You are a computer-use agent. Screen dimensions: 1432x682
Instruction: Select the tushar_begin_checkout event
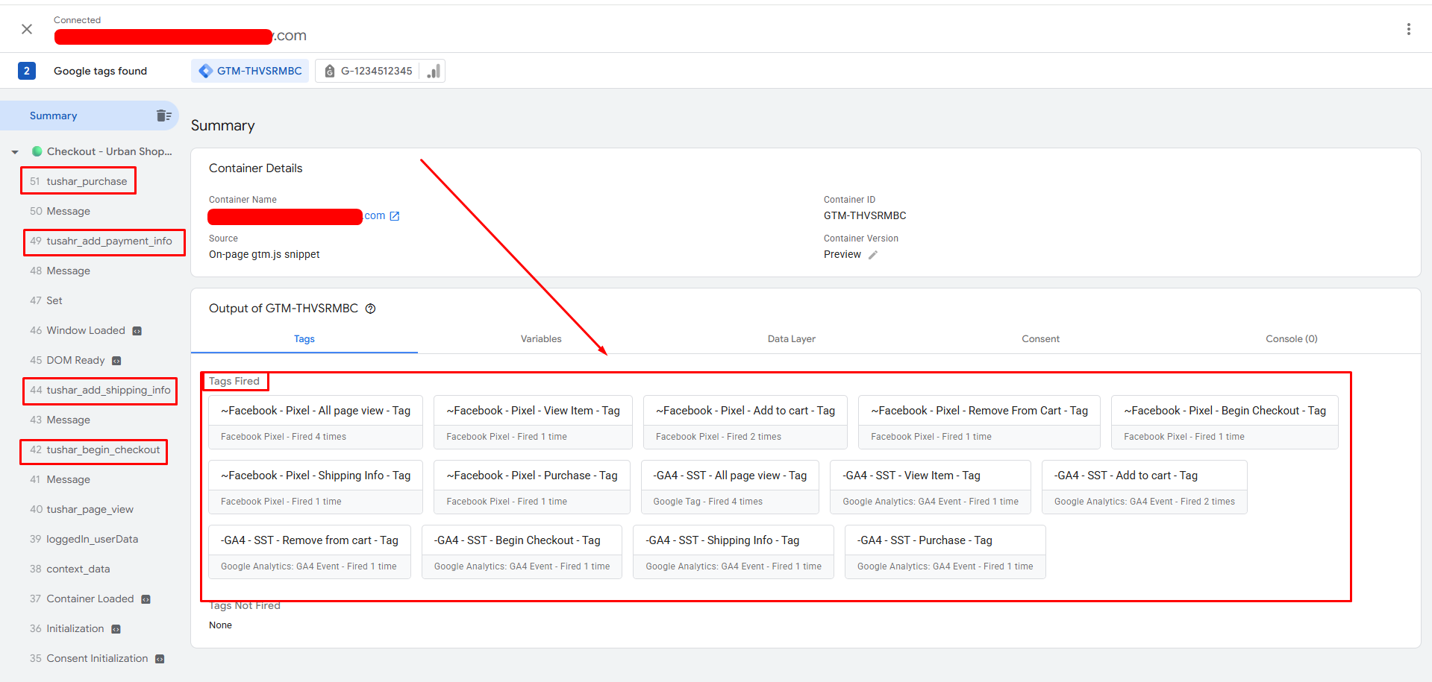click(x=102, y=449)
